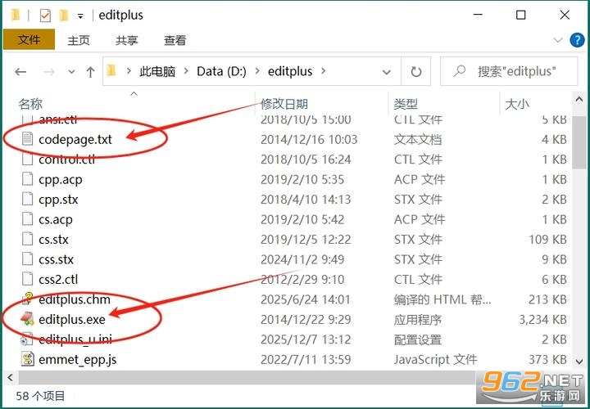The height and width of the screenshot is (409, 590).
Task: Switch to the 共享 ribbon tab
Action: click(127, 40)
